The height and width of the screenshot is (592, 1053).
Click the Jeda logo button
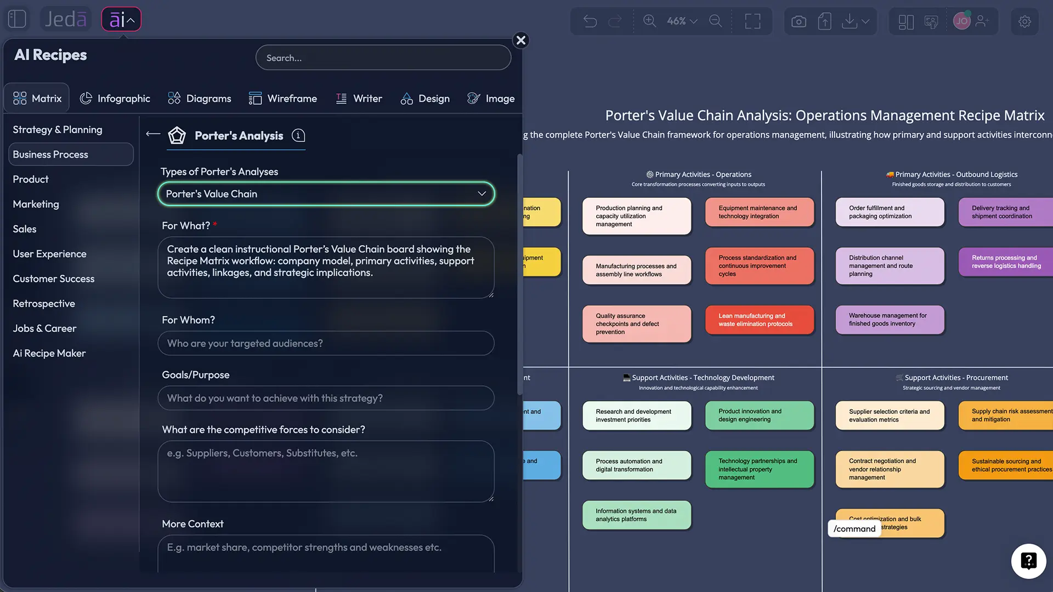pos(65,19)
